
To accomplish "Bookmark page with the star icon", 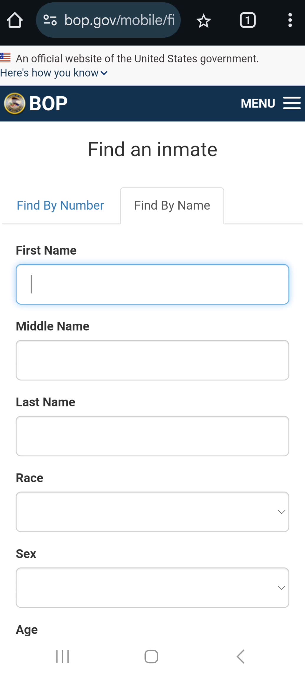I will (203, 21).
